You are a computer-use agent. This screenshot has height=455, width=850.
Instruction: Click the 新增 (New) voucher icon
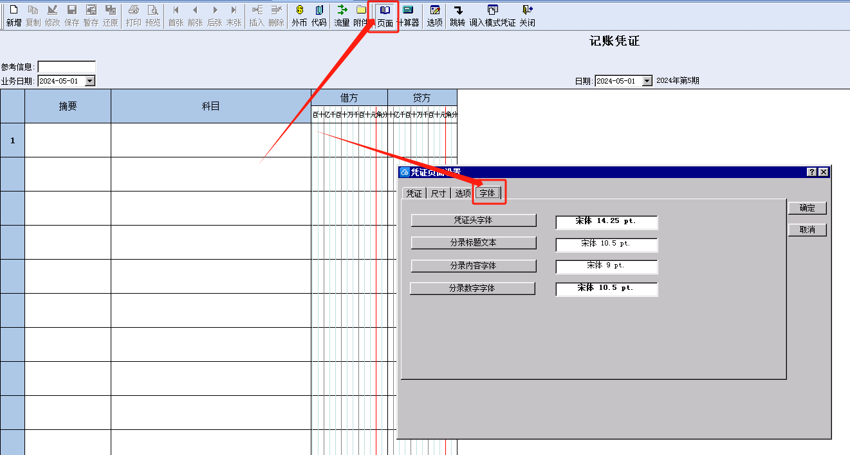tap(14, 15)
